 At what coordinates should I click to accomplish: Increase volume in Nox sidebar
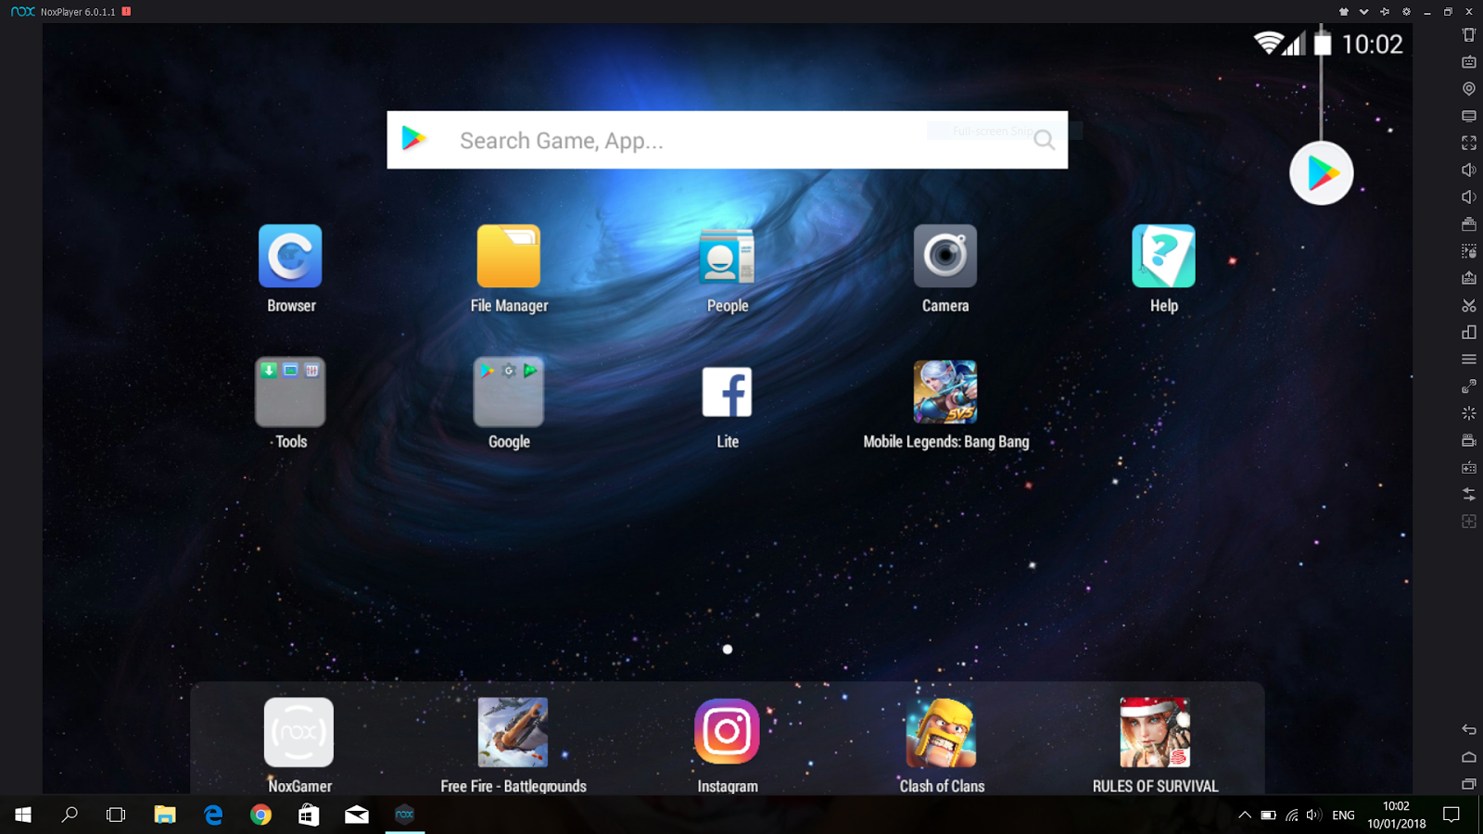[x=1469, y=170]
